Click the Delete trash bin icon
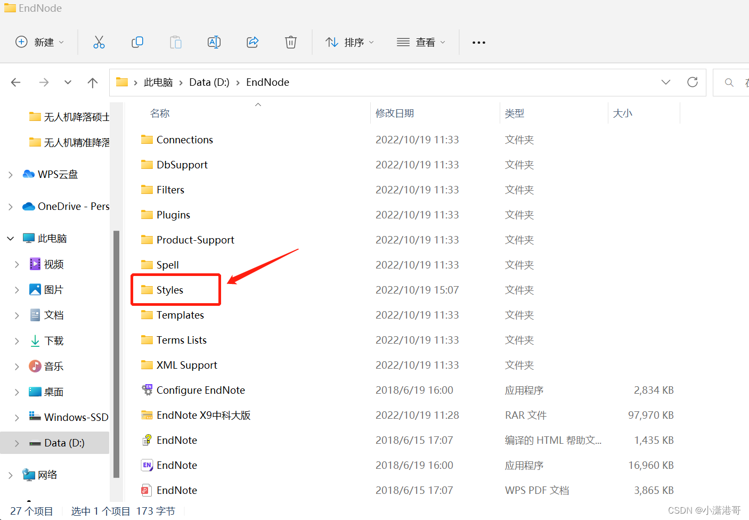Viewport: 749px width, 520px height. click(291, 42)
